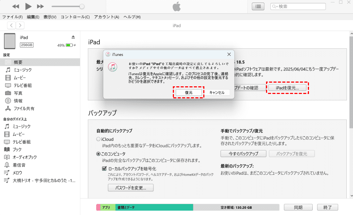Viewport: 353px width, 215px height.
Task: Click the 復元 button in the dialog
Action: (x=189, y=93)
